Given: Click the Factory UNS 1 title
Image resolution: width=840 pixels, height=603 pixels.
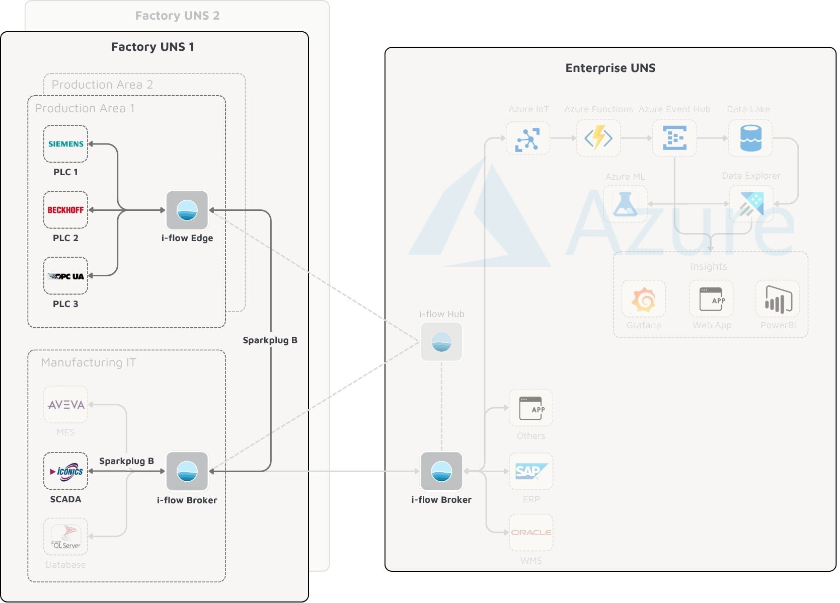Looking at the screenshot, I should point(152,47).
